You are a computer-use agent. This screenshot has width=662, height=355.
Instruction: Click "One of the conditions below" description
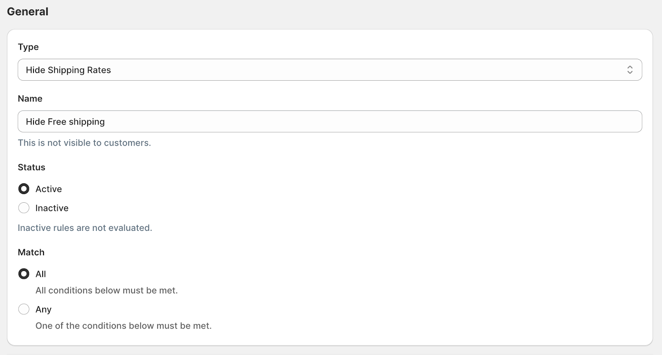point(123,326)
